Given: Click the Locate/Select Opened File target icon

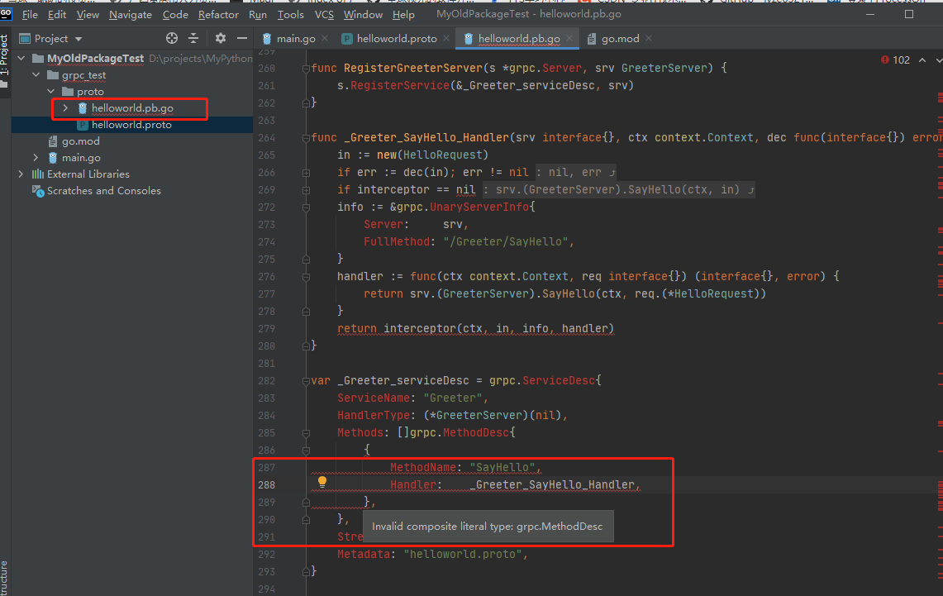Looking at the screenshot, I should pyautogui.click(x=172, y=39).
